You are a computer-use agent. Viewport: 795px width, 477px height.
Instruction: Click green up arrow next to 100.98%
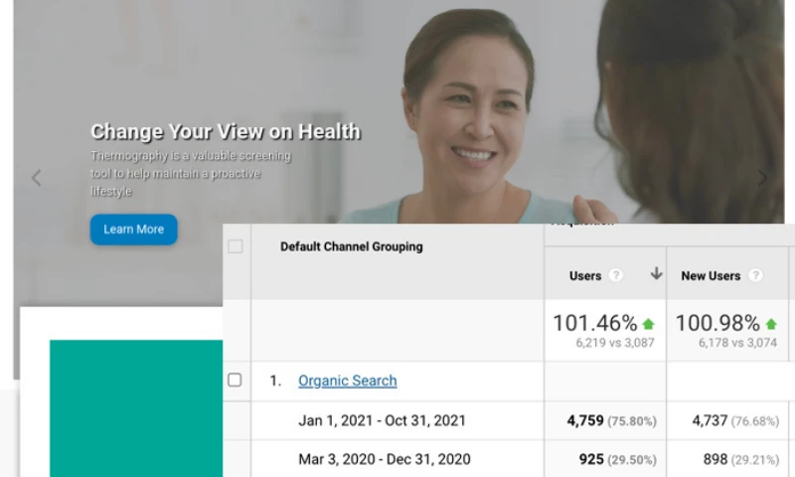point(771,324)
